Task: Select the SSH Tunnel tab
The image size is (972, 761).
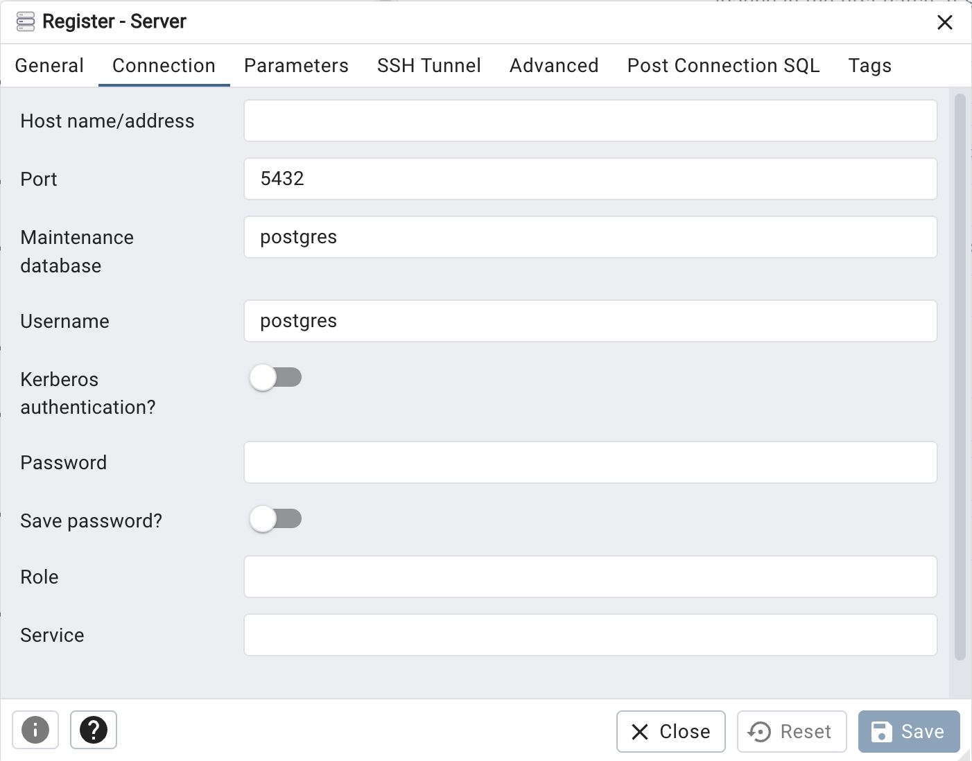Action: (428, 66)
